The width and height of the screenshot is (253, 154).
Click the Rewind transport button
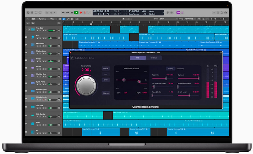pyautogui.click(x=63, y=13)
